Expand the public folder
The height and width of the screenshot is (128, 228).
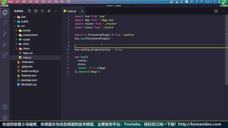click(15, 21)
